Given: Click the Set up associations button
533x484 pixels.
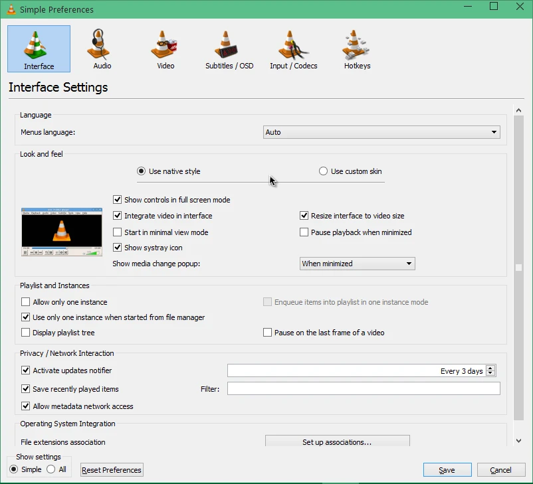Looking at the screenshot, I should 337,441.
